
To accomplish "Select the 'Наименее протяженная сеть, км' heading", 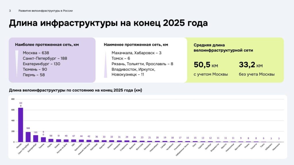I will (136, 45).
